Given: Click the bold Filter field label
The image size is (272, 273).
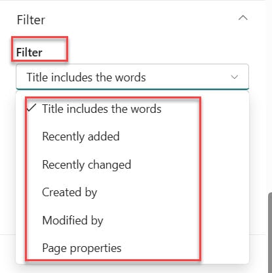Looking at the screenshot, I should pyautogui.click(x=29, y=52).
